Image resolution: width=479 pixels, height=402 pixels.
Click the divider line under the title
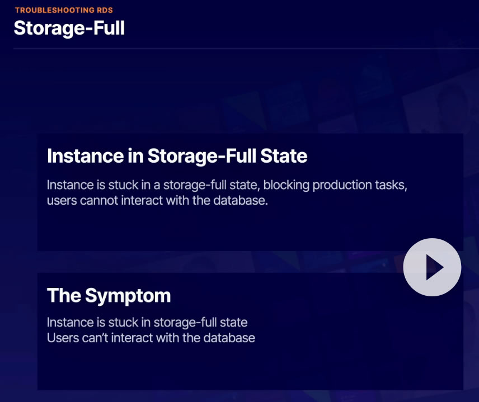pyautogui.click(x=224, y=49)
